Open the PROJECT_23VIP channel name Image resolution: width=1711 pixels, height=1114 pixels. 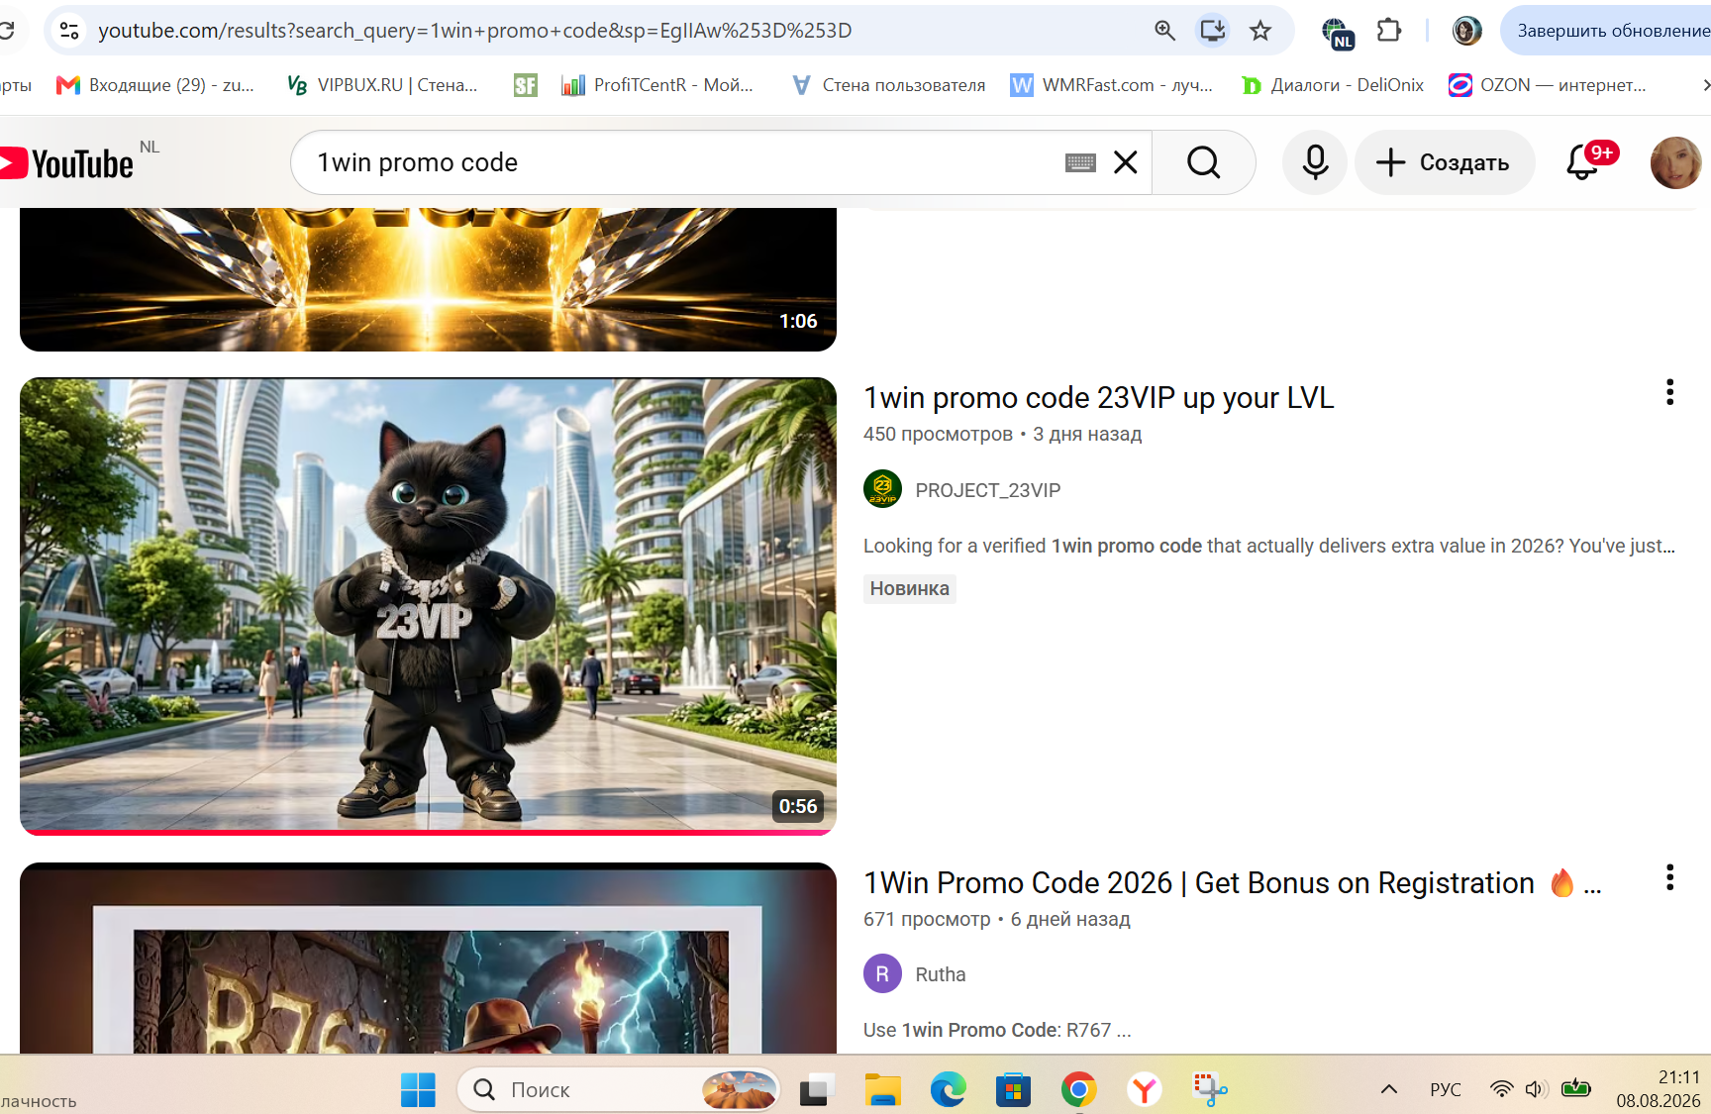pyautogui.click(x=988, y=490)
